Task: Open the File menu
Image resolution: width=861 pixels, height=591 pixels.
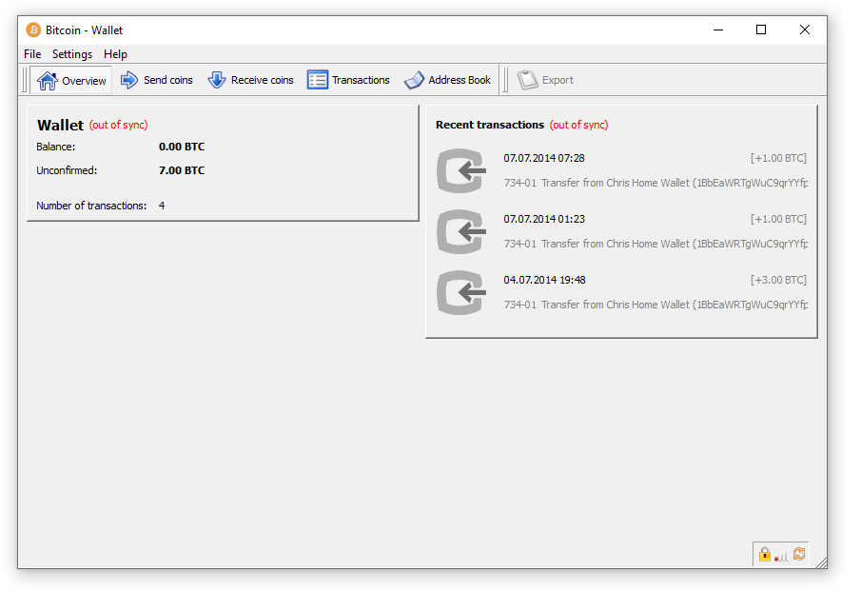Action: click(32, 54)
